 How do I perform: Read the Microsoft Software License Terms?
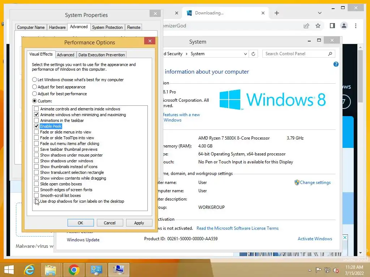point(237,228)
